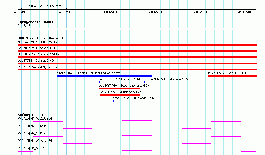The height and width of the screenshot is (155, 265).
Task: Click ruler position 41865100
Action: click(111, 12)
